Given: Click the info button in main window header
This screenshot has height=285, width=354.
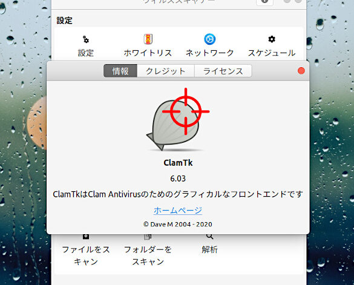Looking at the screenshot, I should (x=265, y=2).
